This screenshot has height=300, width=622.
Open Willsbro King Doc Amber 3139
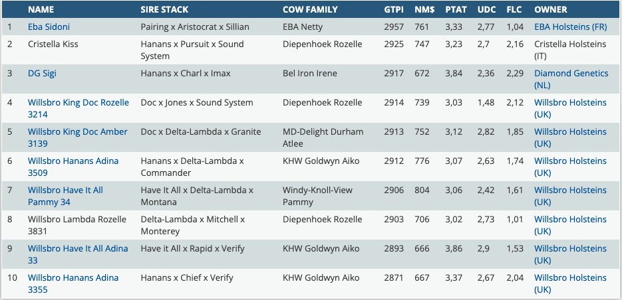[x=77, y=132]
